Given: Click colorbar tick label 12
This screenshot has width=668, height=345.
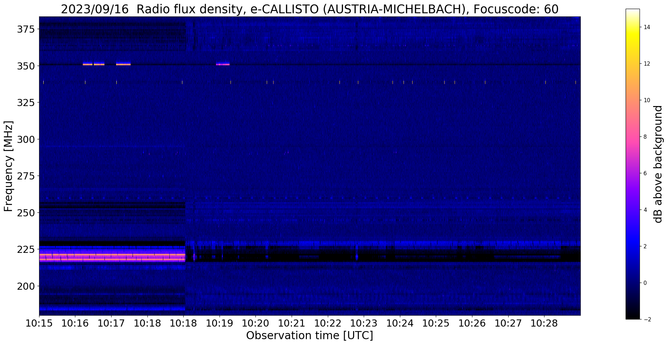Looking at the screenshot, I should pyautogui.click(x=647, y=64).
